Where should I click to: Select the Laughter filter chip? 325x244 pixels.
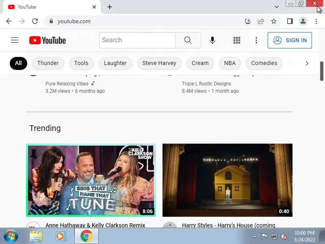[115, 63]
